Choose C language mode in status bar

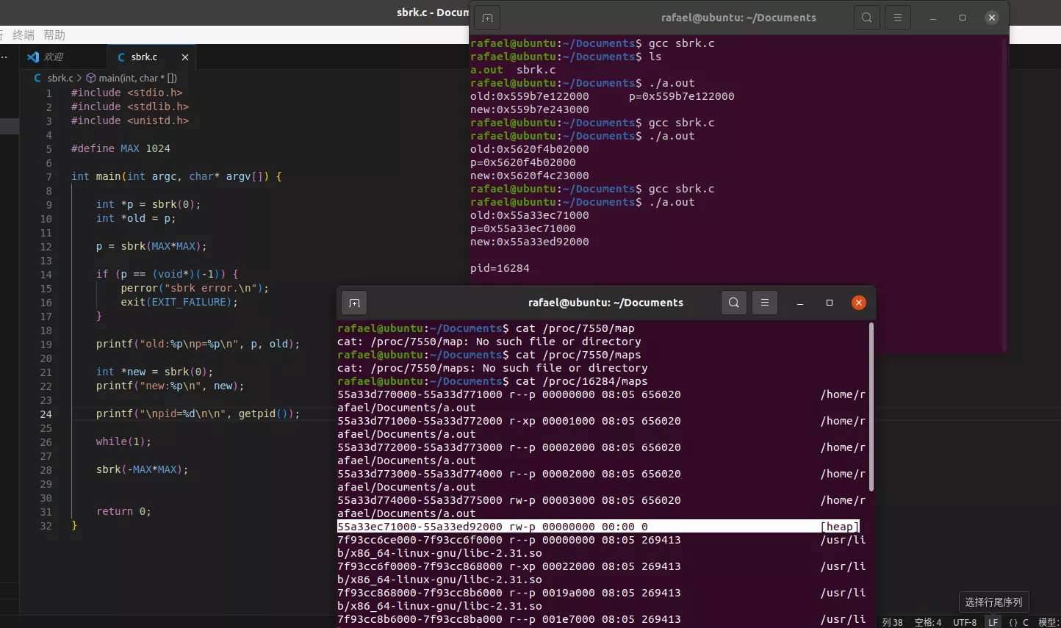1026,622
